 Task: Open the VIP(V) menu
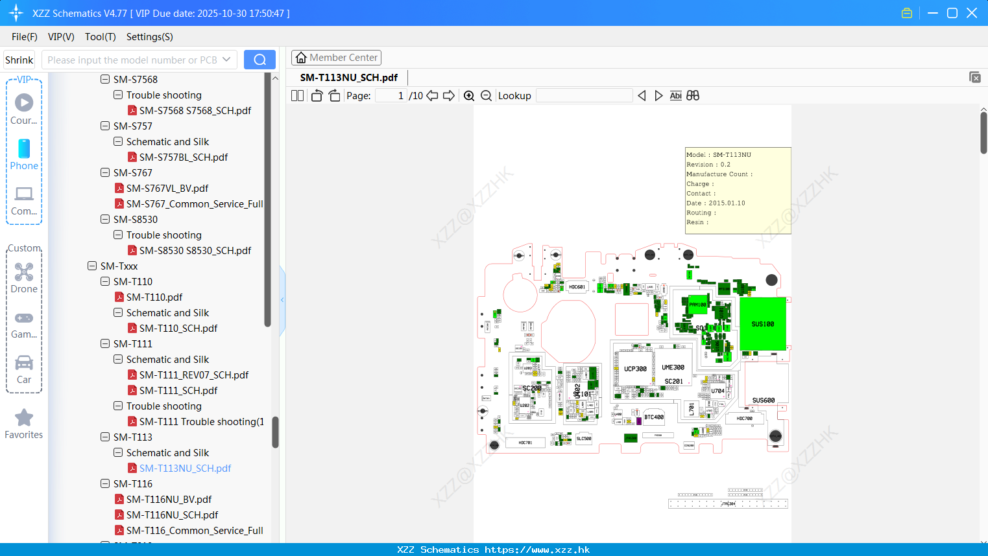pyautogui.click(x=61, y=37)
